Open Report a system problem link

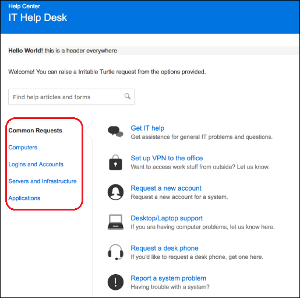point(168,278)
